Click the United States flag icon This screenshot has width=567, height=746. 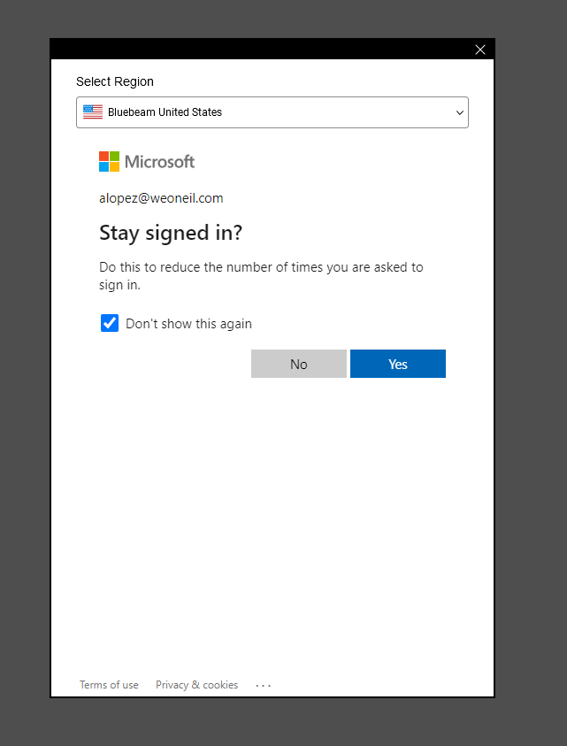(x=93, y=112)
